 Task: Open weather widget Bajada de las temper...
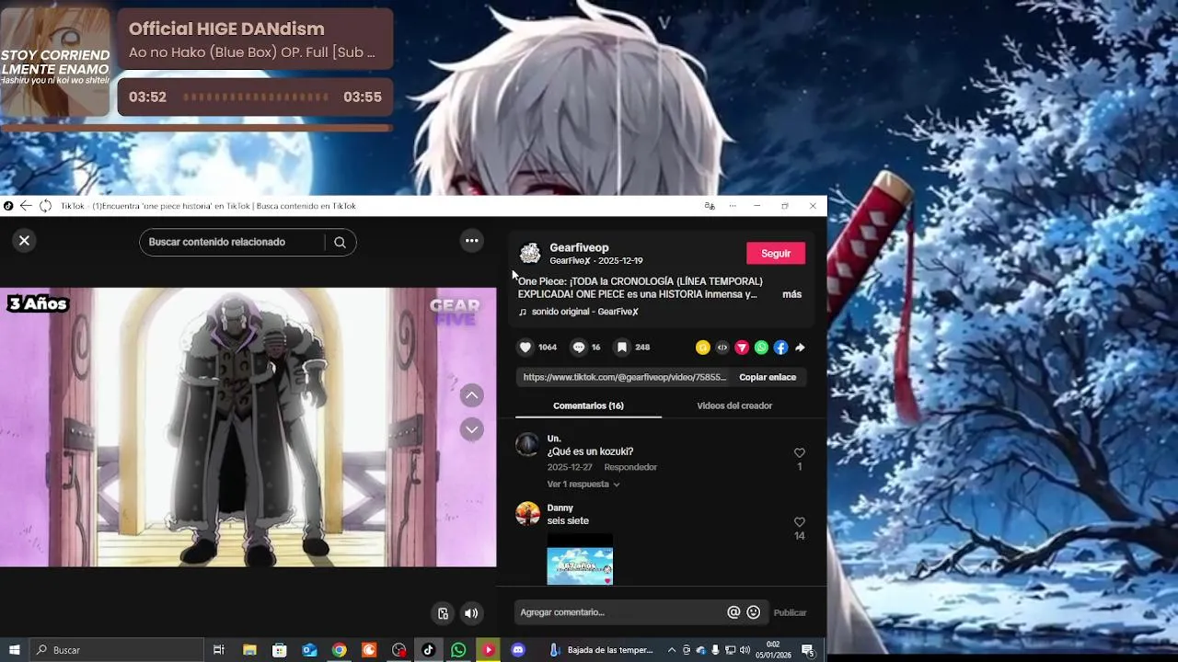(x=601, y=650)
